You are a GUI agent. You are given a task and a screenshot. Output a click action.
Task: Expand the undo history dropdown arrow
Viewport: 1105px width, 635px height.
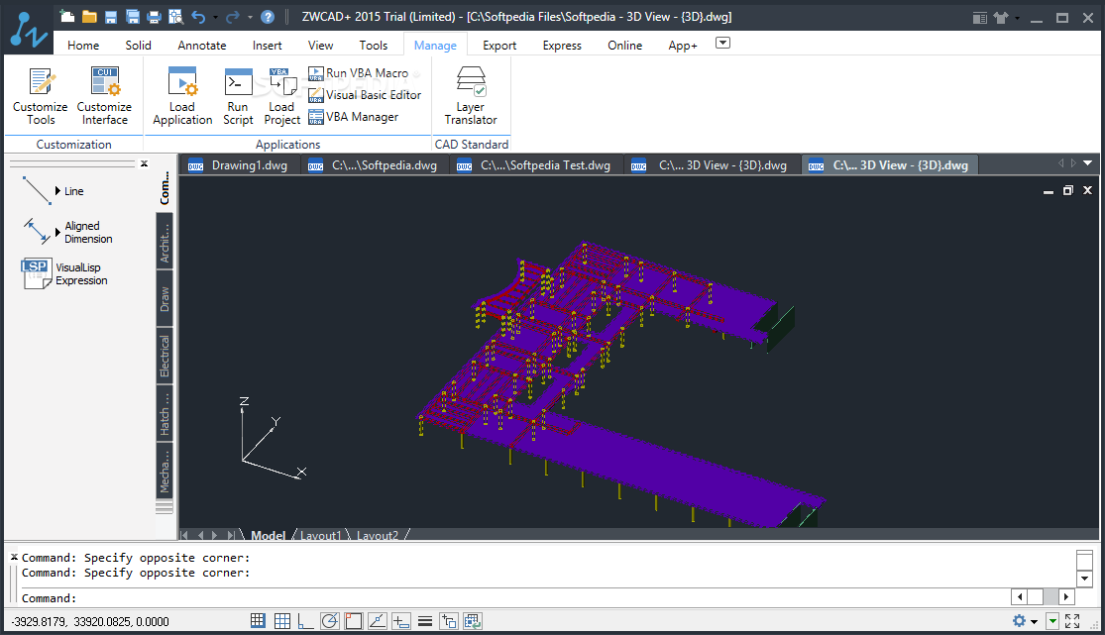pyautogui.click(x=215, y=18)
